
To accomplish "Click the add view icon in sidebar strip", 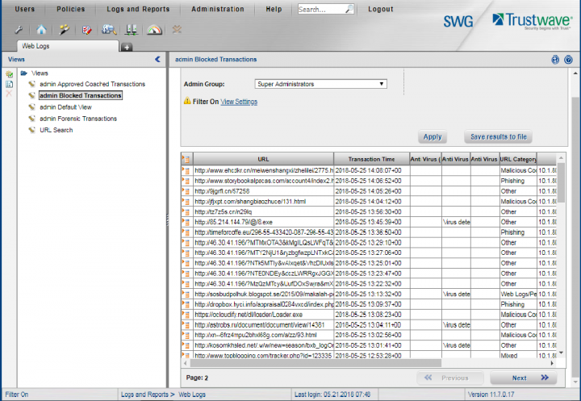I will [9, 74].
